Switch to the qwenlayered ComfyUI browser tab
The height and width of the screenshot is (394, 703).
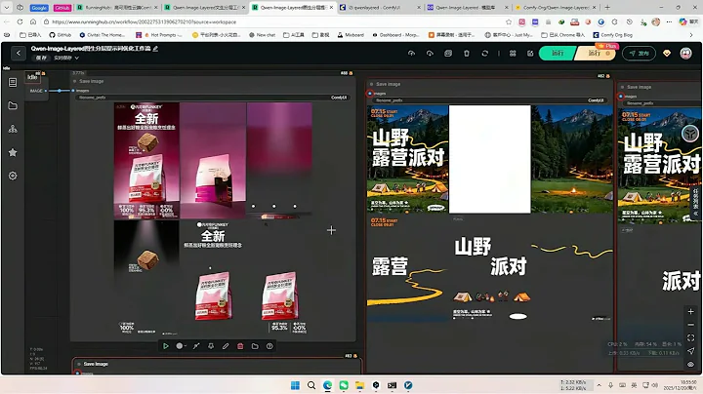point(379,7)
